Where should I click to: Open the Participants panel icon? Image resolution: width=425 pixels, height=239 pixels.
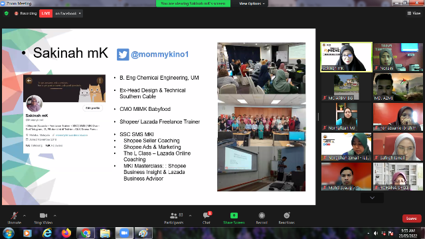click(173, 216)
